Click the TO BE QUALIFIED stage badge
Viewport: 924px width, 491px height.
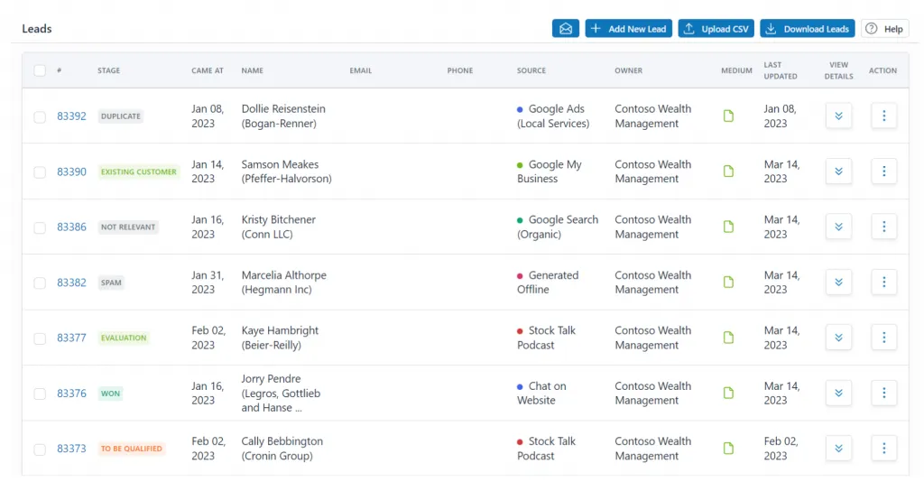point(132,449)
